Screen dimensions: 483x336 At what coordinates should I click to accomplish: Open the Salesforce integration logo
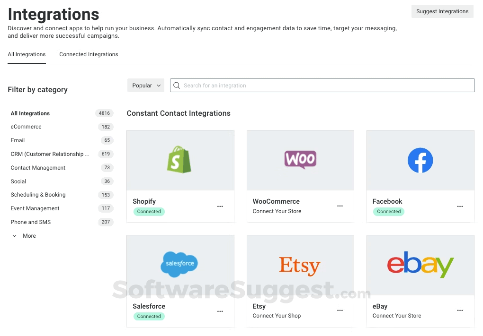179,264
